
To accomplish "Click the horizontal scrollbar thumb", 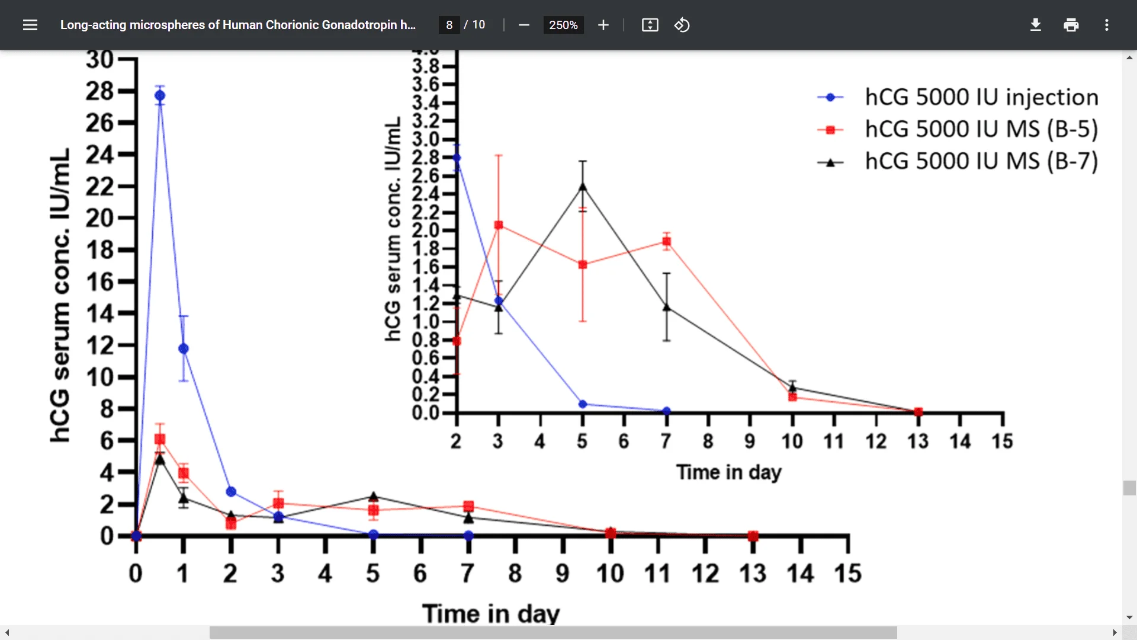I will click(553, 633).
